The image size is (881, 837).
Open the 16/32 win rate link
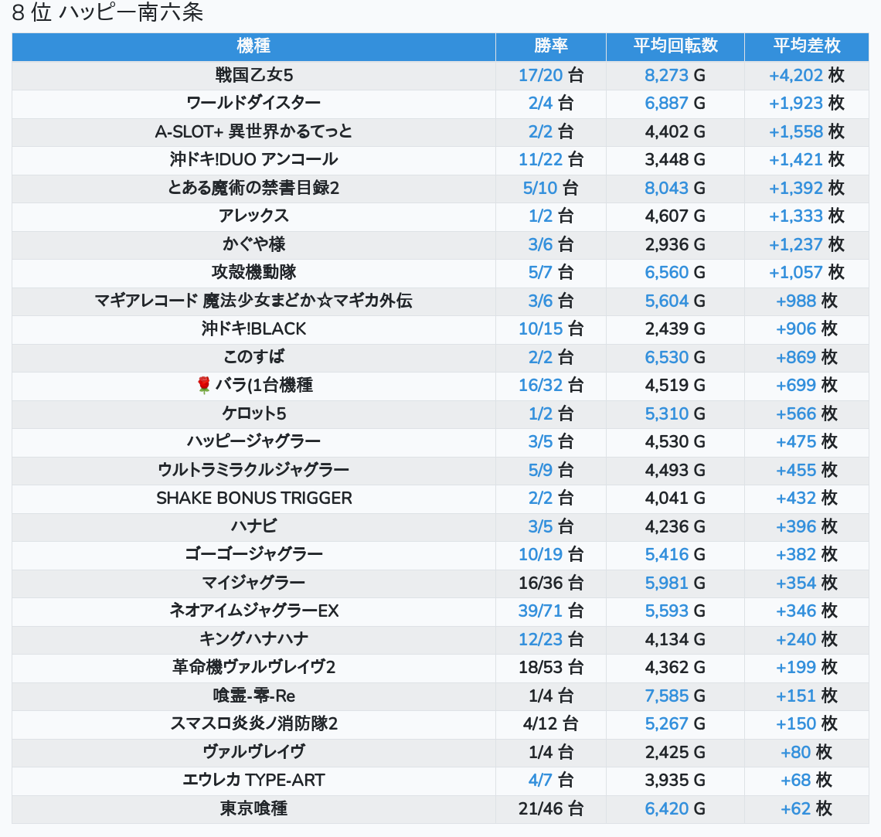540,386
